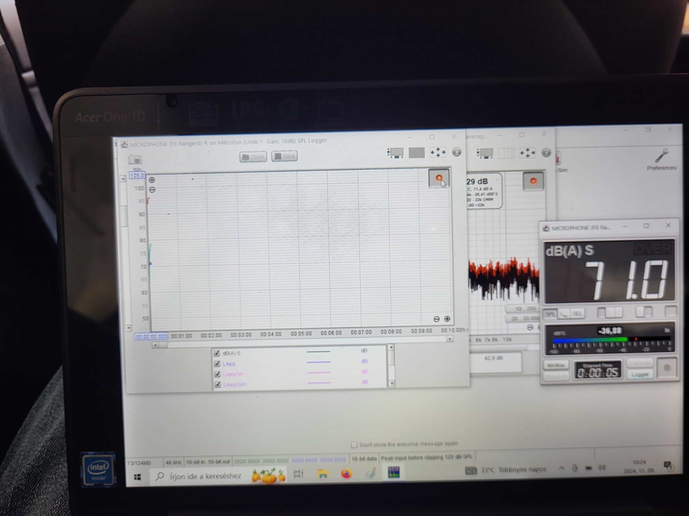This screenshot has height=516, width=689.
Task: Toggle LAeq trace checkbox
Action: [x=217, y=363]
